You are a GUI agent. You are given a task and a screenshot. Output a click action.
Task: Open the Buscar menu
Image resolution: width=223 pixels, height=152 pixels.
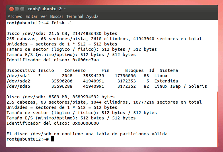click(x=57, y=16)
